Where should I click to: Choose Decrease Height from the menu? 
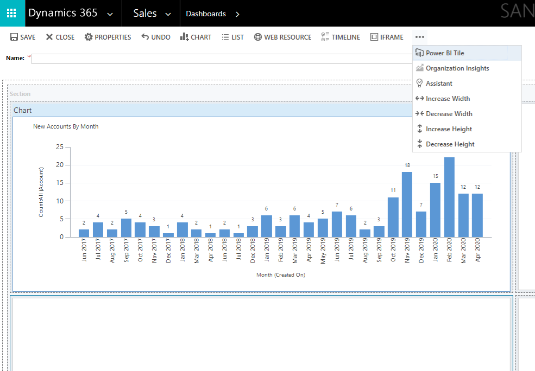pyautogui.click(x=467, y=144)
